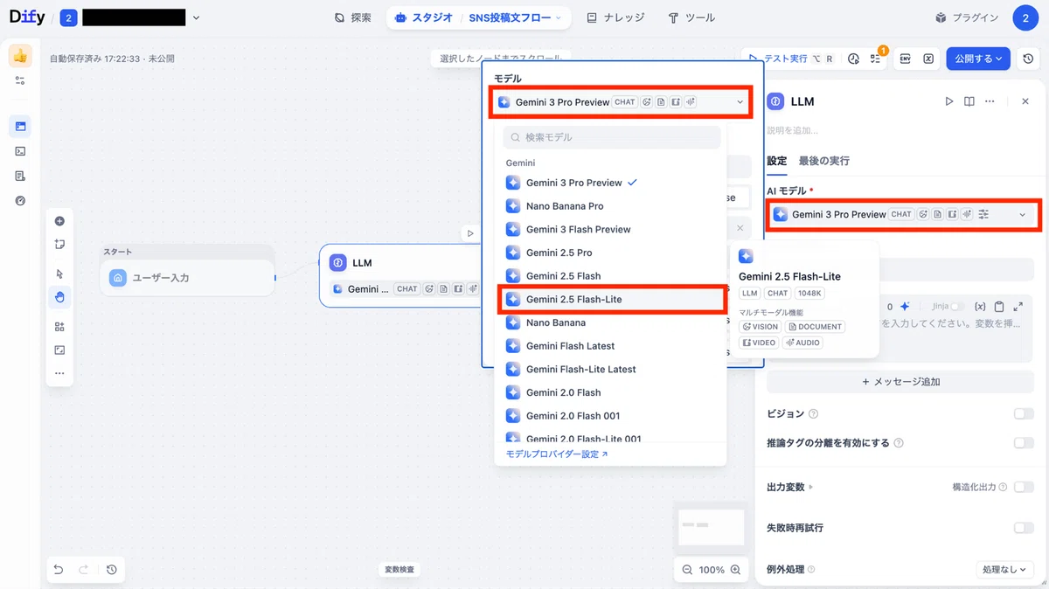Select Gemini 2.5 Flash-Lite from model list

pyautogui.click(x=611, y=299)
